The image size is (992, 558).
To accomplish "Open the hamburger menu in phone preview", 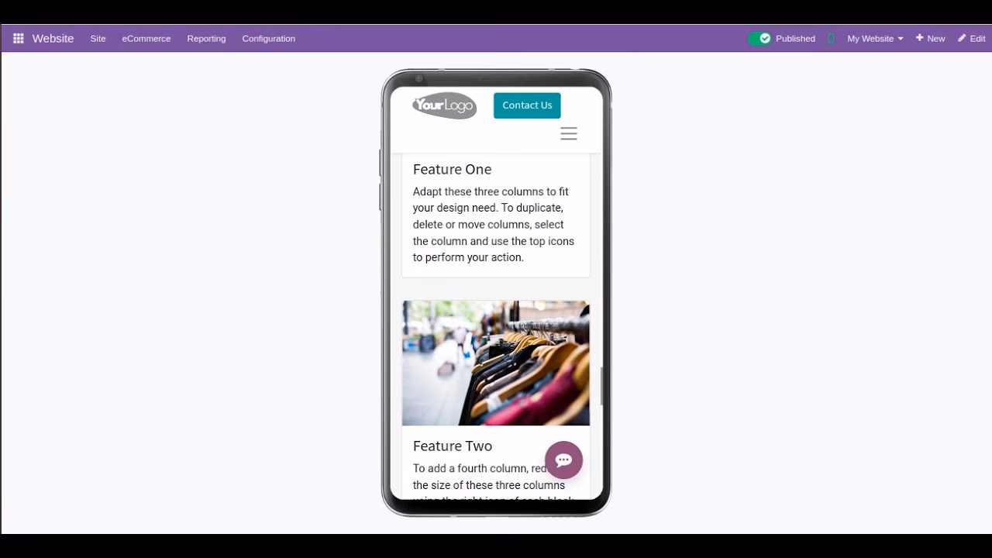I will pos(569,133).
